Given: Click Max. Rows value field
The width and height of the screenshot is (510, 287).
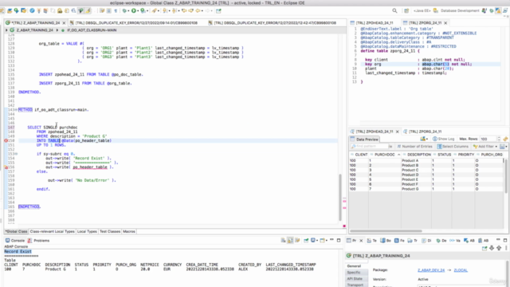Looking at the screenshot, I should tap(488, 139).
